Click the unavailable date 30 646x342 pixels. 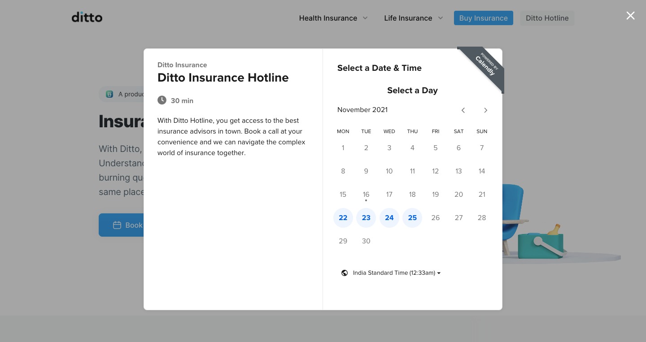(366, 241)
